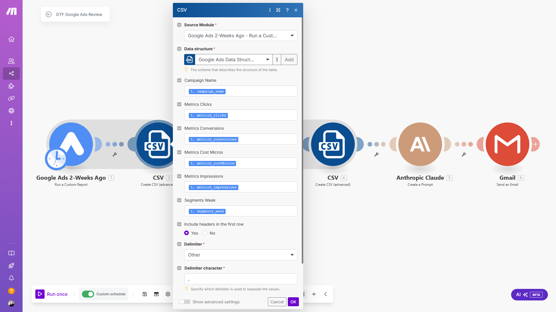Click Cancel in CSV dialog
The image size is (556, 312).
277,302
